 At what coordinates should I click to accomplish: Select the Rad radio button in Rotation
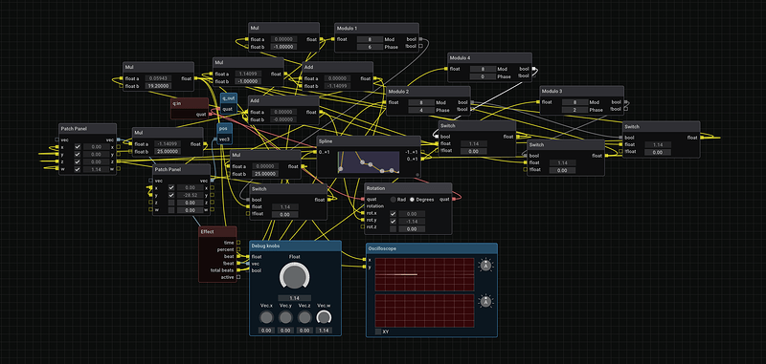coord(393,200)
